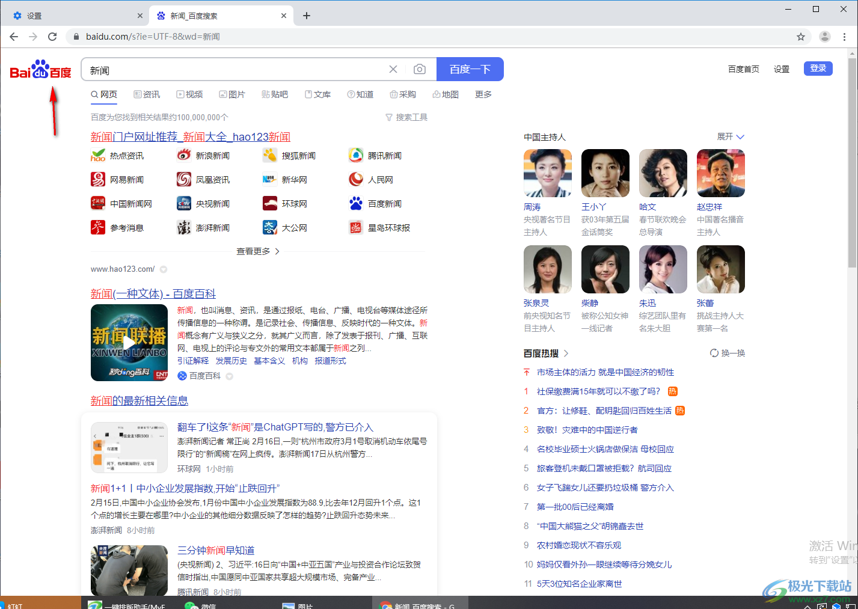The height and width of the screenshot is (609, 858).
Task: Open 热点资讯 hao123 icon
Action: (98, 155)
